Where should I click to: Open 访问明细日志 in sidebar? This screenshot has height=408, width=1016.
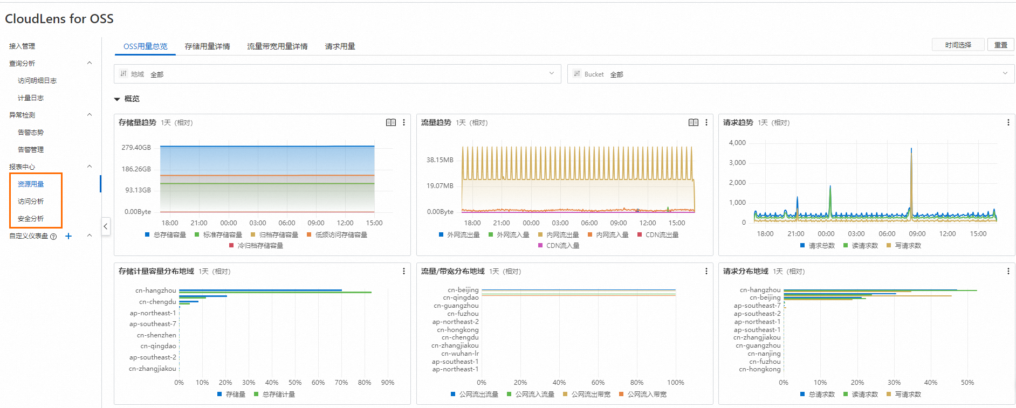[x=37, y=81]
